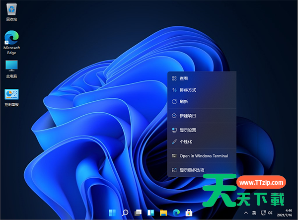Switch input language via 英 indicator
298x220 pixels.
(254, 213)
